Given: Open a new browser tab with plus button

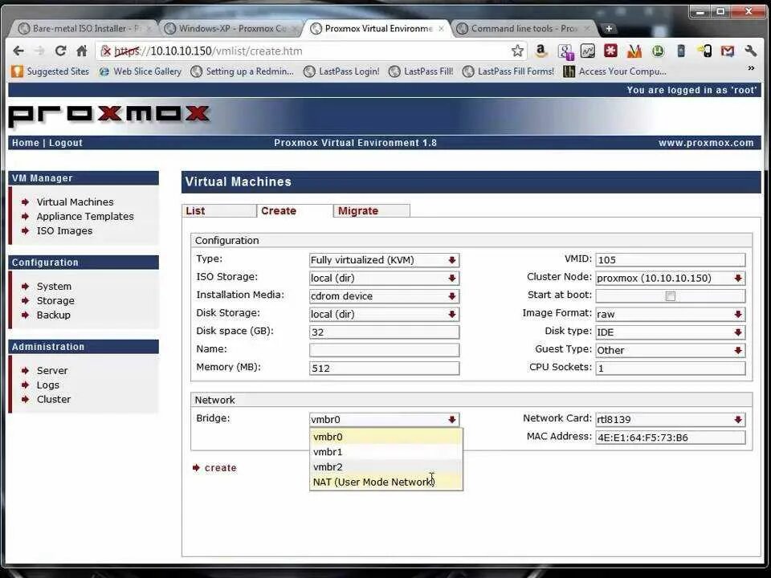Looking at the screenshot, I should coord(609,29).
